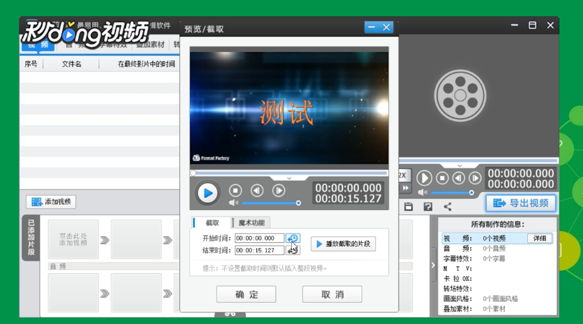Screen dimensions: 583x324
Task: Select the 叠加素材 info row
Action: (x=498, y=309)
